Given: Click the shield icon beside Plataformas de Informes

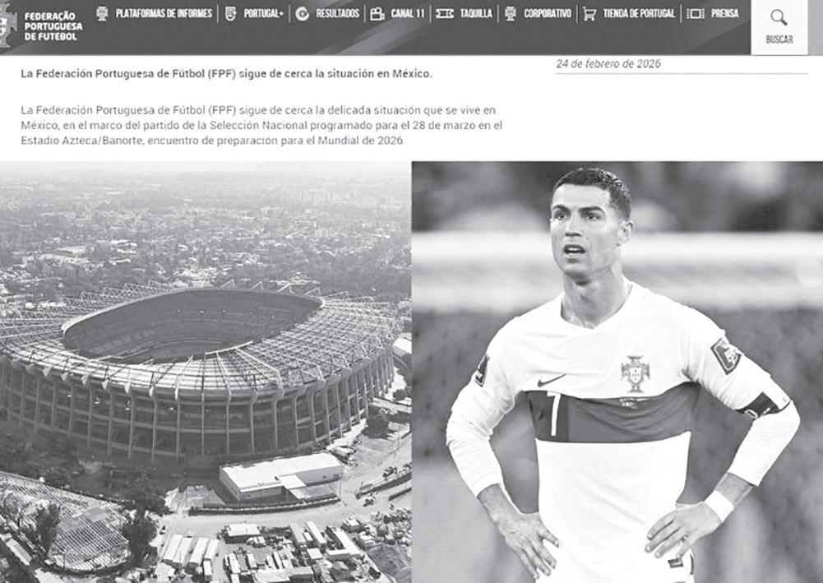Looking at the screenshot, I should 102,14.
